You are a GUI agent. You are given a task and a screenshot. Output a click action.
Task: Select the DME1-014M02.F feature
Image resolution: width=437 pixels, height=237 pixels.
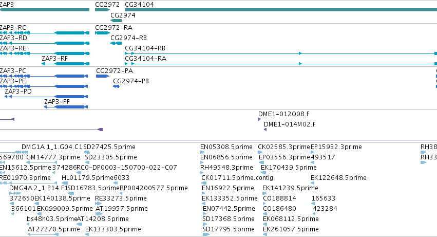click(x=265, y=130)
